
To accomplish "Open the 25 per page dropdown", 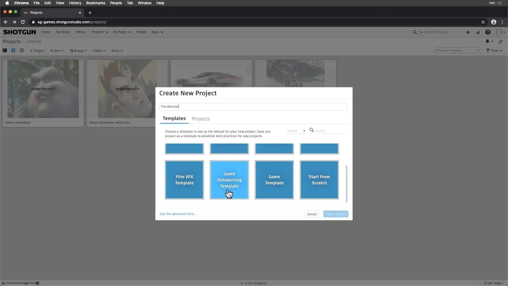I will [x=494, y=283].
